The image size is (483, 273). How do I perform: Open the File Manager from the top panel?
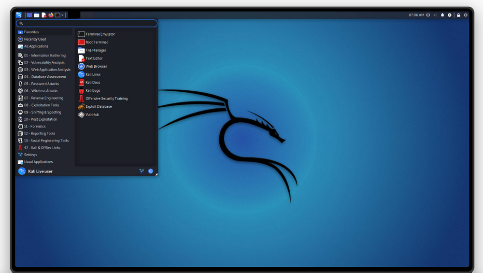point(37,15)
